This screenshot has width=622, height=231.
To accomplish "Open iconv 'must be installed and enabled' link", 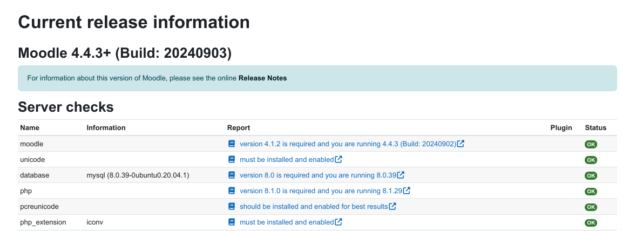I will coord(287,222).
